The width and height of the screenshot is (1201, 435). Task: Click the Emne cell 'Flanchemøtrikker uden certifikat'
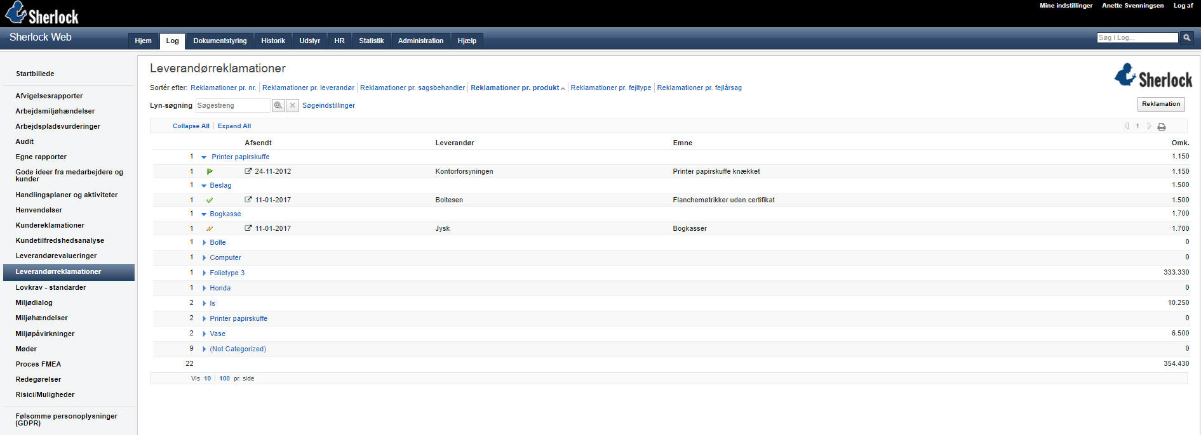click(x=723, y=200)
